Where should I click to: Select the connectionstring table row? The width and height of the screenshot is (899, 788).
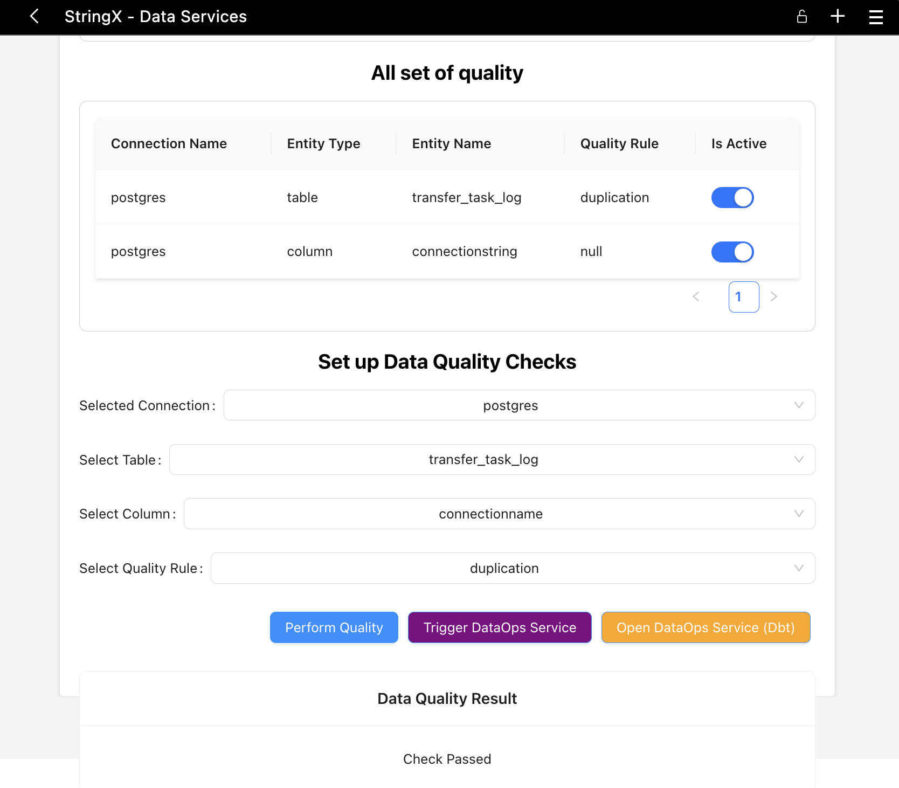446,252
